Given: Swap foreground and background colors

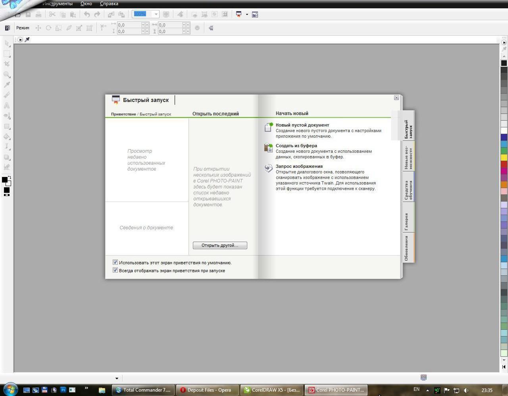Looking at the screenshot, I should tap(9, 177).
